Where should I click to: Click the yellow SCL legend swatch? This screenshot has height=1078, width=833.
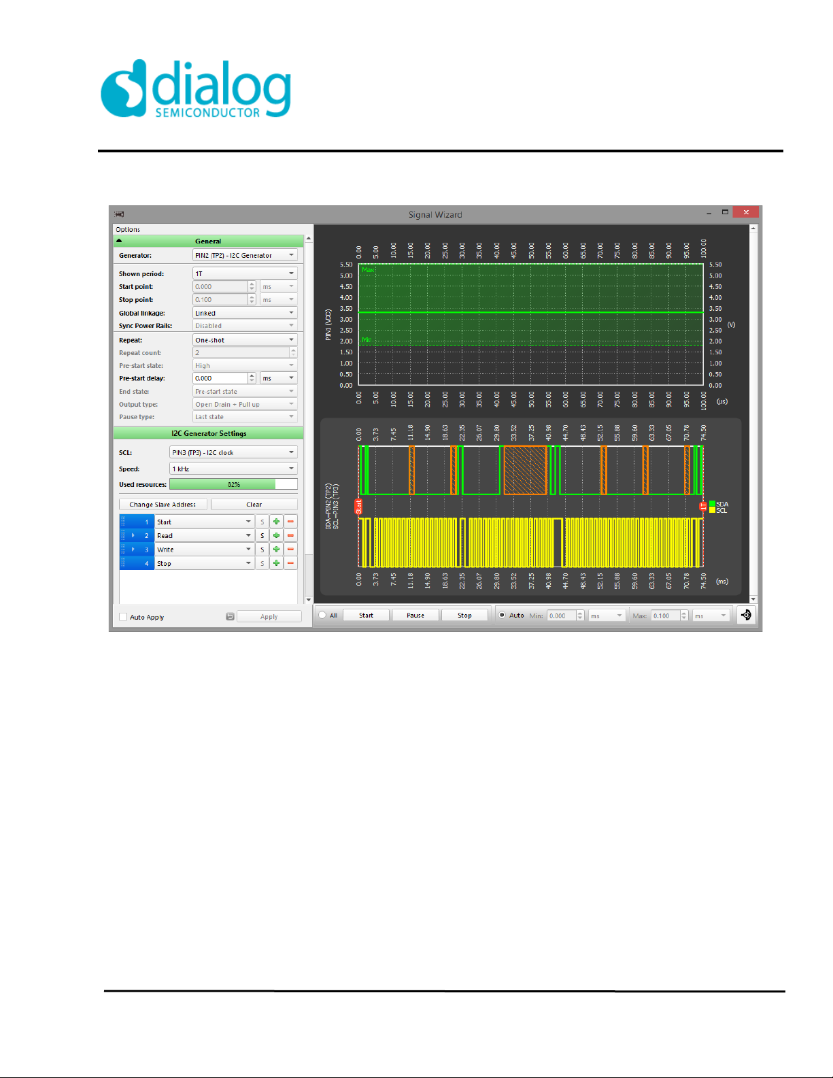(712, 510)
